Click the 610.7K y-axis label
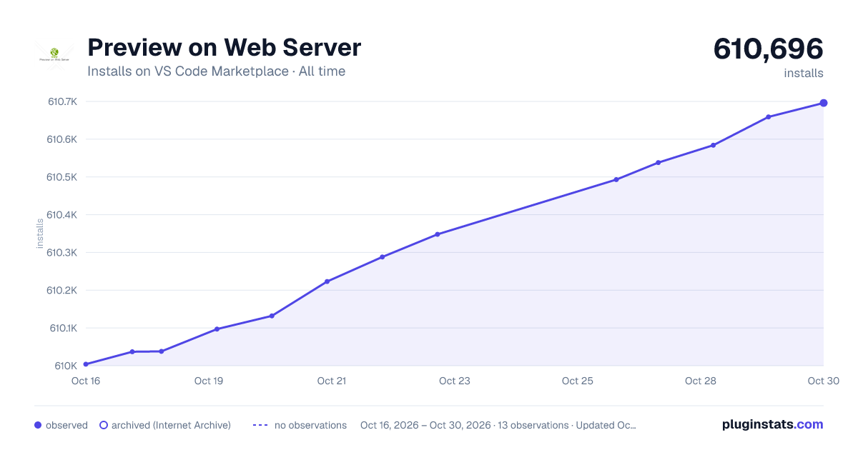The height and width of the screenshot is (450, 858). click(62, 101)
